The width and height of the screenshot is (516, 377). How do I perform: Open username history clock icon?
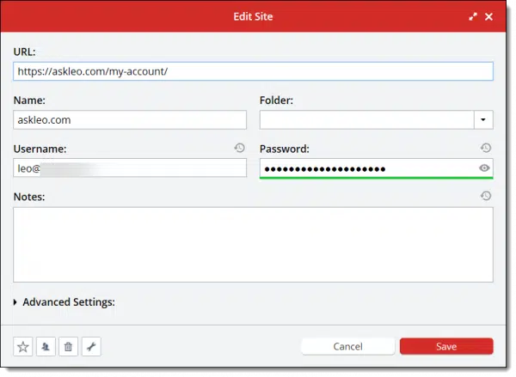(x=240, y=149)
